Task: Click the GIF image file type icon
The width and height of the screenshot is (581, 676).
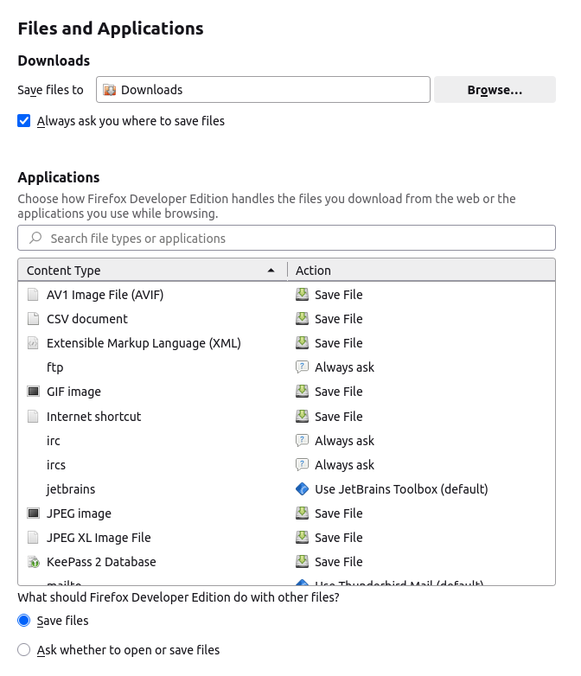Action: (34, 392)
